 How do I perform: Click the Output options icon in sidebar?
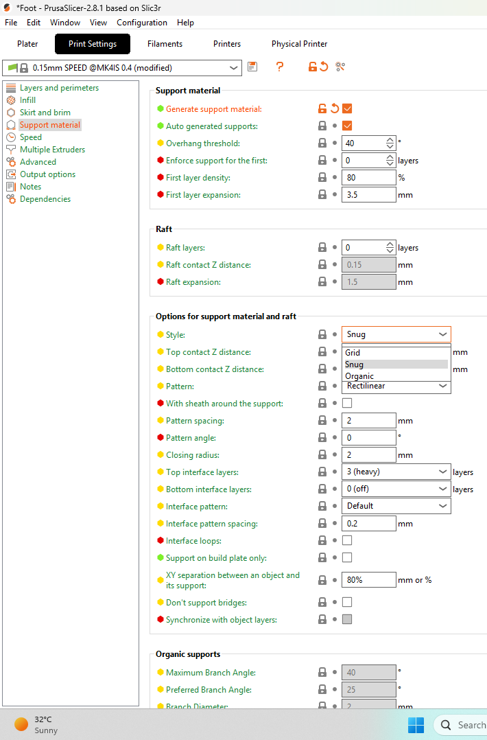click(x=11, y=174)
